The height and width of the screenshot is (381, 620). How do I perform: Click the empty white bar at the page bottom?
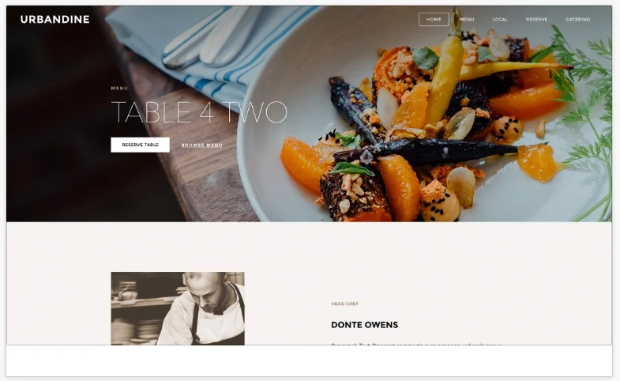point(309,360)
